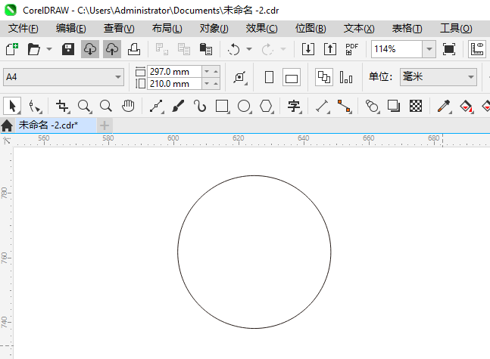Click the page dimensions options icon
The height and width of the screenshot is (359, 490).
pyautogui.click(x=239, y=77)
